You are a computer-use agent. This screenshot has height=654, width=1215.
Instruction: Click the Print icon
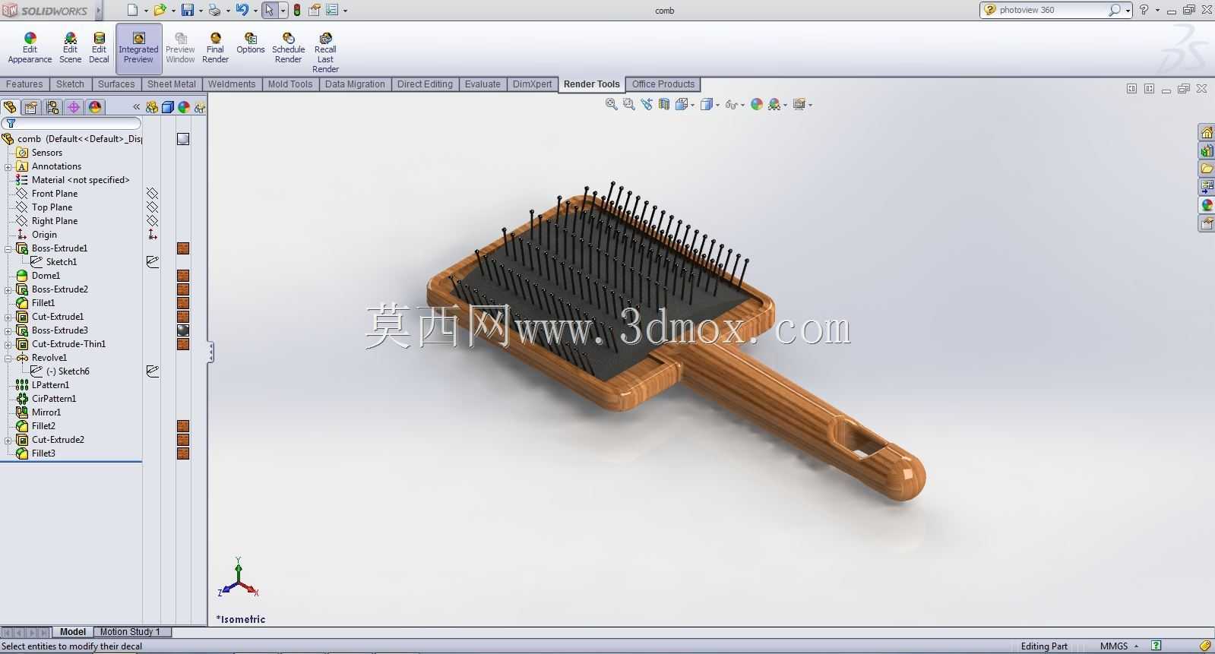click(214, 10)
